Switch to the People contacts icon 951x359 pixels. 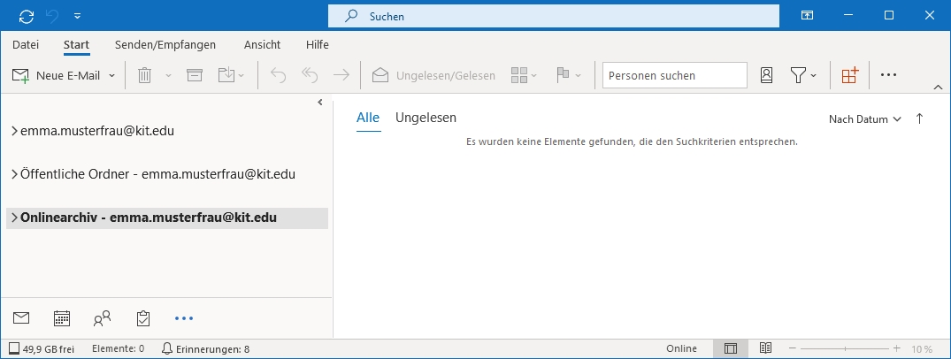click(x=103, y=318)
